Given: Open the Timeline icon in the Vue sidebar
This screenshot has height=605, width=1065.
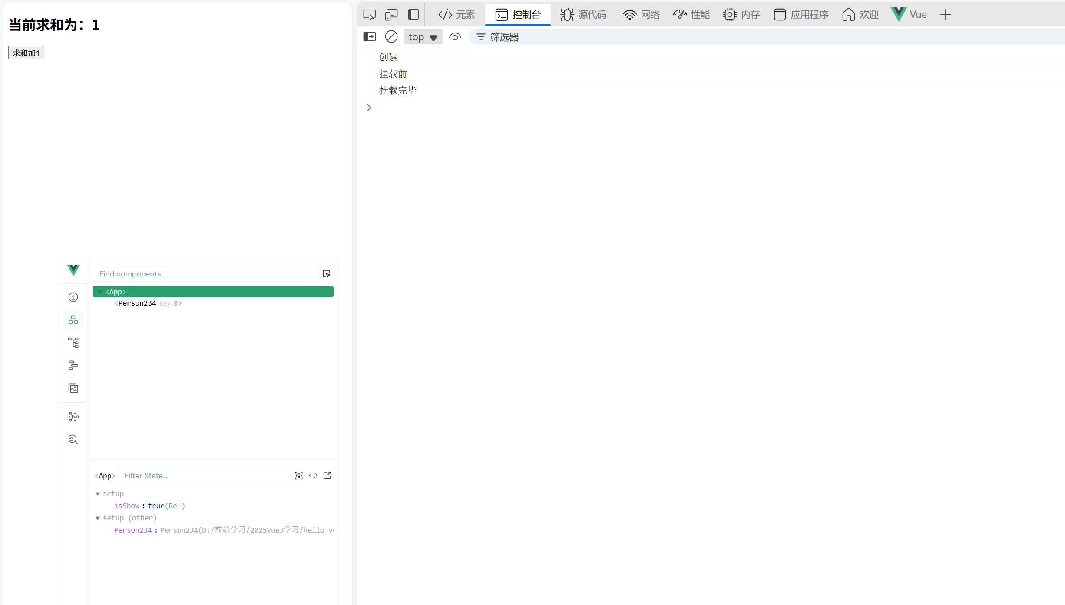Looking at the screenshot, I should [73, 365].
